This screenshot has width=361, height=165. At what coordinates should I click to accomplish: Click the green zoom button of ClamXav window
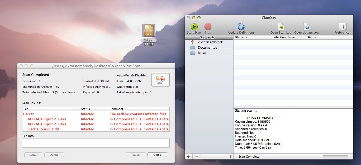[x=199, y=18]
